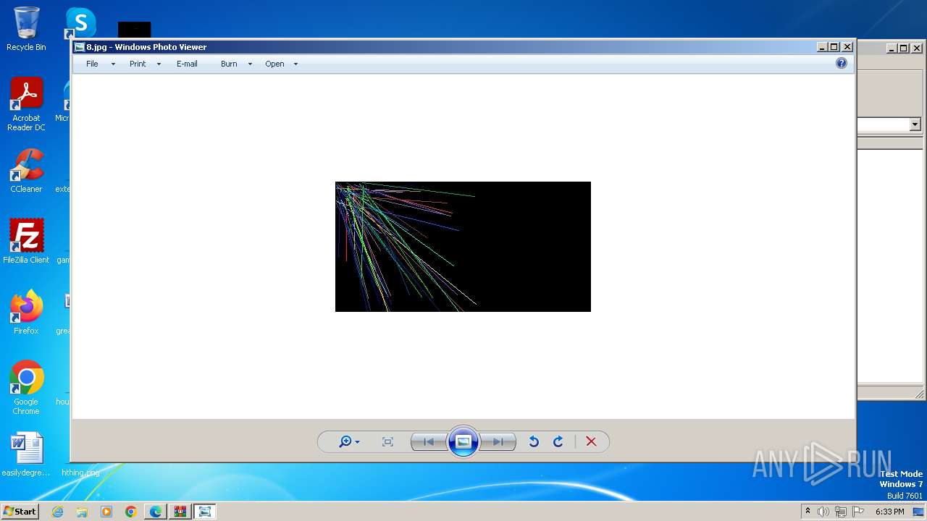Open Google Chrome desktop shortcut
The height and width of the screenshot is (521, 927).
coord(26,387)
